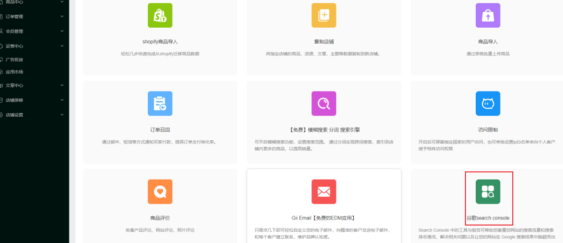The image size is (563, 243).
Task: Click the green shopify商品导入 app icon
Action: pyautogui.click(x=160, y=15)
